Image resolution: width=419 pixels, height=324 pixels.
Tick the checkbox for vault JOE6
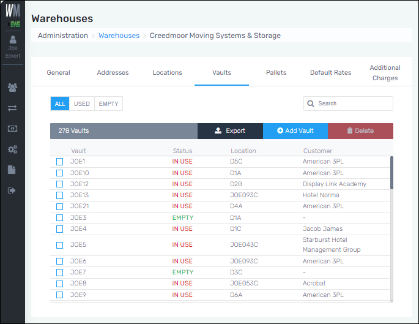(59, 261)
